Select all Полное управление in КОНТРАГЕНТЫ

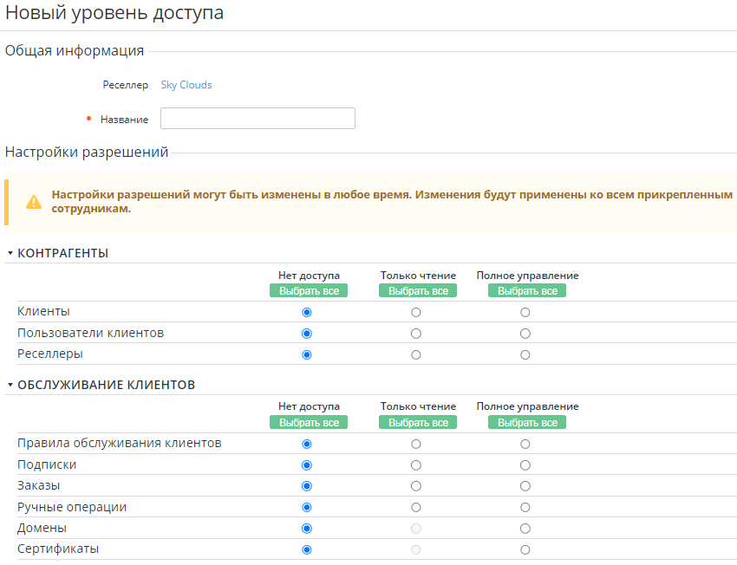pyautogui.click(x=527, y=291)
